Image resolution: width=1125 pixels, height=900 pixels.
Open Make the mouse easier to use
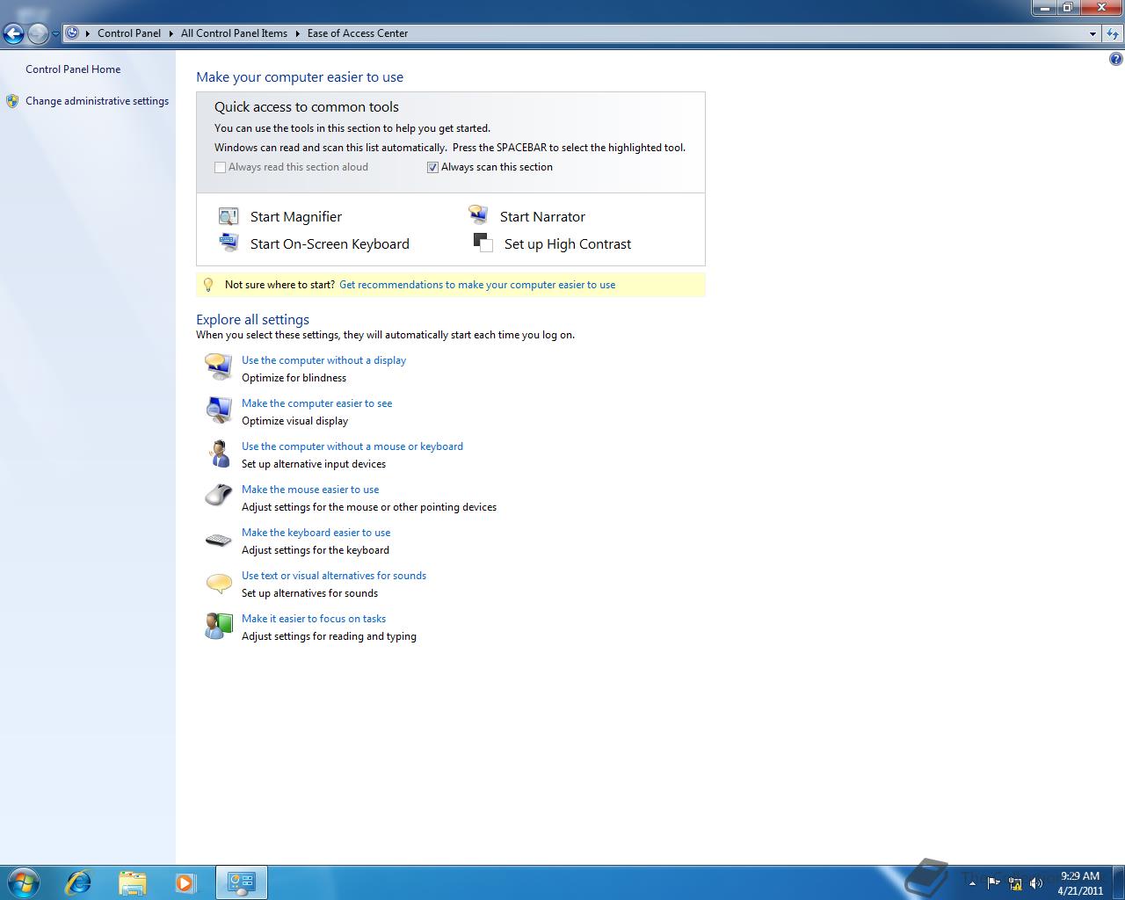click(310, 490)
